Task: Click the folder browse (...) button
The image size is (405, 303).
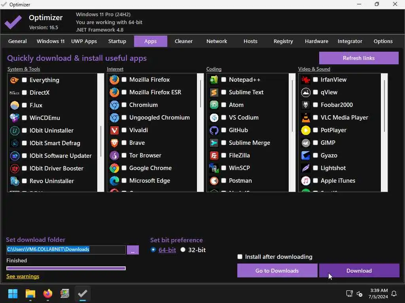Action: coord(133,250)
